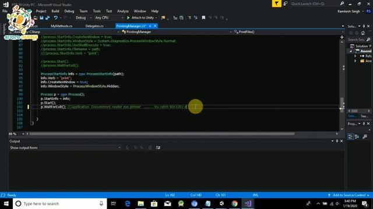The height and width of the screenshot is (209, 373).
Task: Open the Debug configuration dropdown
Action: (83, 18)
